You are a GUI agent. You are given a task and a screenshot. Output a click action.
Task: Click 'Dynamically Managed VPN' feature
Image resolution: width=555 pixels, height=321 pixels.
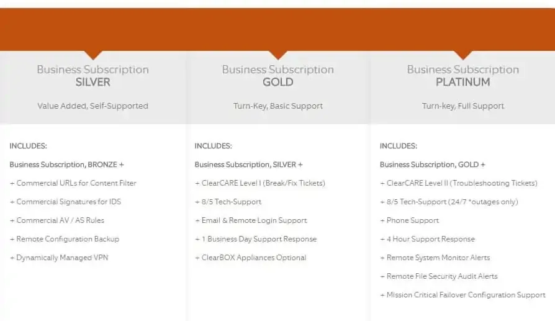click(x=59, y=258)
